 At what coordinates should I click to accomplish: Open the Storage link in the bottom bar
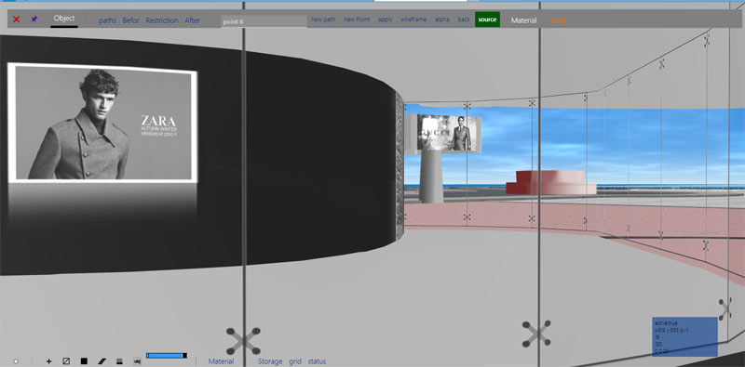tap(270, 361)
